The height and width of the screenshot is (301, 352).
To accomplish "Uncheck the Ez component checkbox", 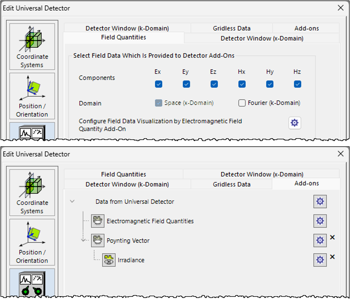I will 214,84.
